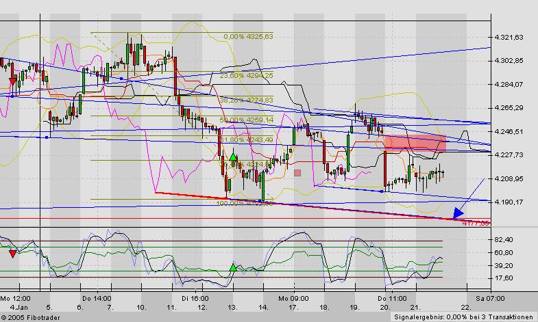Viewport: 538px width, 322px height.
Task: Click the 4.190,17 price axis value
Action: 509,202
